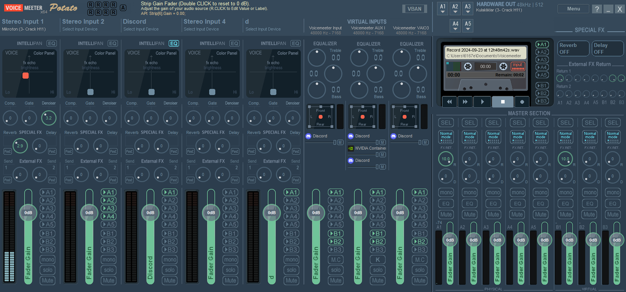
Task: Mute the Stereo Input 1 strip
Action: click(x=48, y=280)
